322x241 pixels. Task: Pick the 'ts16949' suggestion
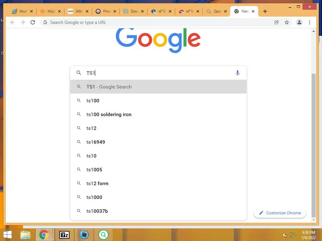[158, 142]
